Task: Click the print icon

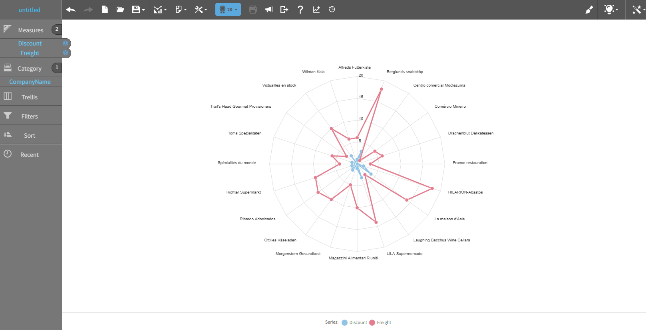Action: point(253,10)
